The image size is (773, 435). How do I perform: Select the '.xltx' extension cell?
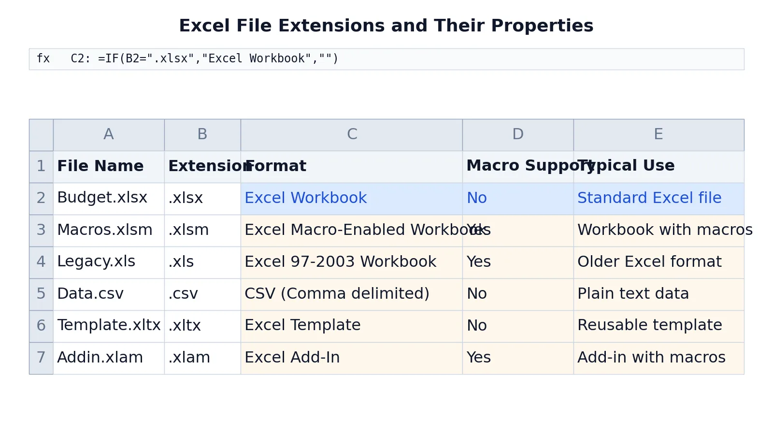202,326
